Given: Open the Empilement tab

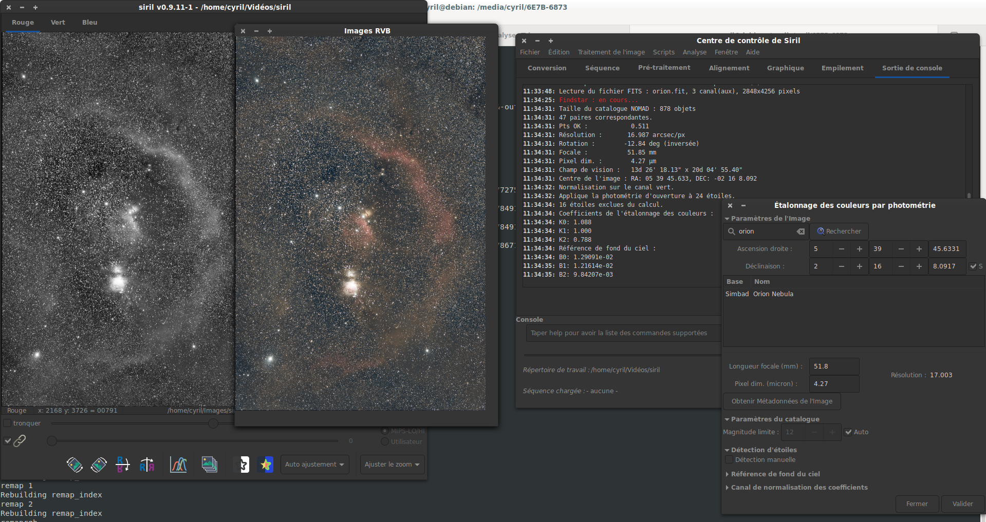Looking at the screenshot, I should point(843,68).
